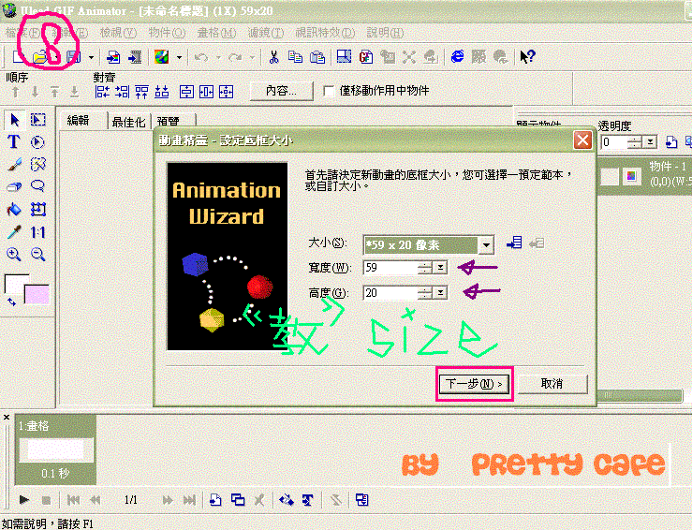Click the pink background color swatch
The width and height of the screenshot is (692, 530).
(x=37, y=294)
